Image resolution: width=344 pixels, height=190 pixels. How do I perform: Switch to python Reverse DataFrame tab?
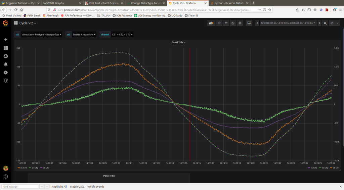(229, 3)
